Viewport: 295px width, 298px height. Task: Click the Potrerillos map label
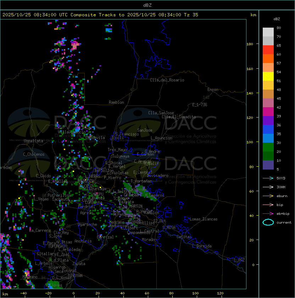pyautogui.click(x=59, y=195)
